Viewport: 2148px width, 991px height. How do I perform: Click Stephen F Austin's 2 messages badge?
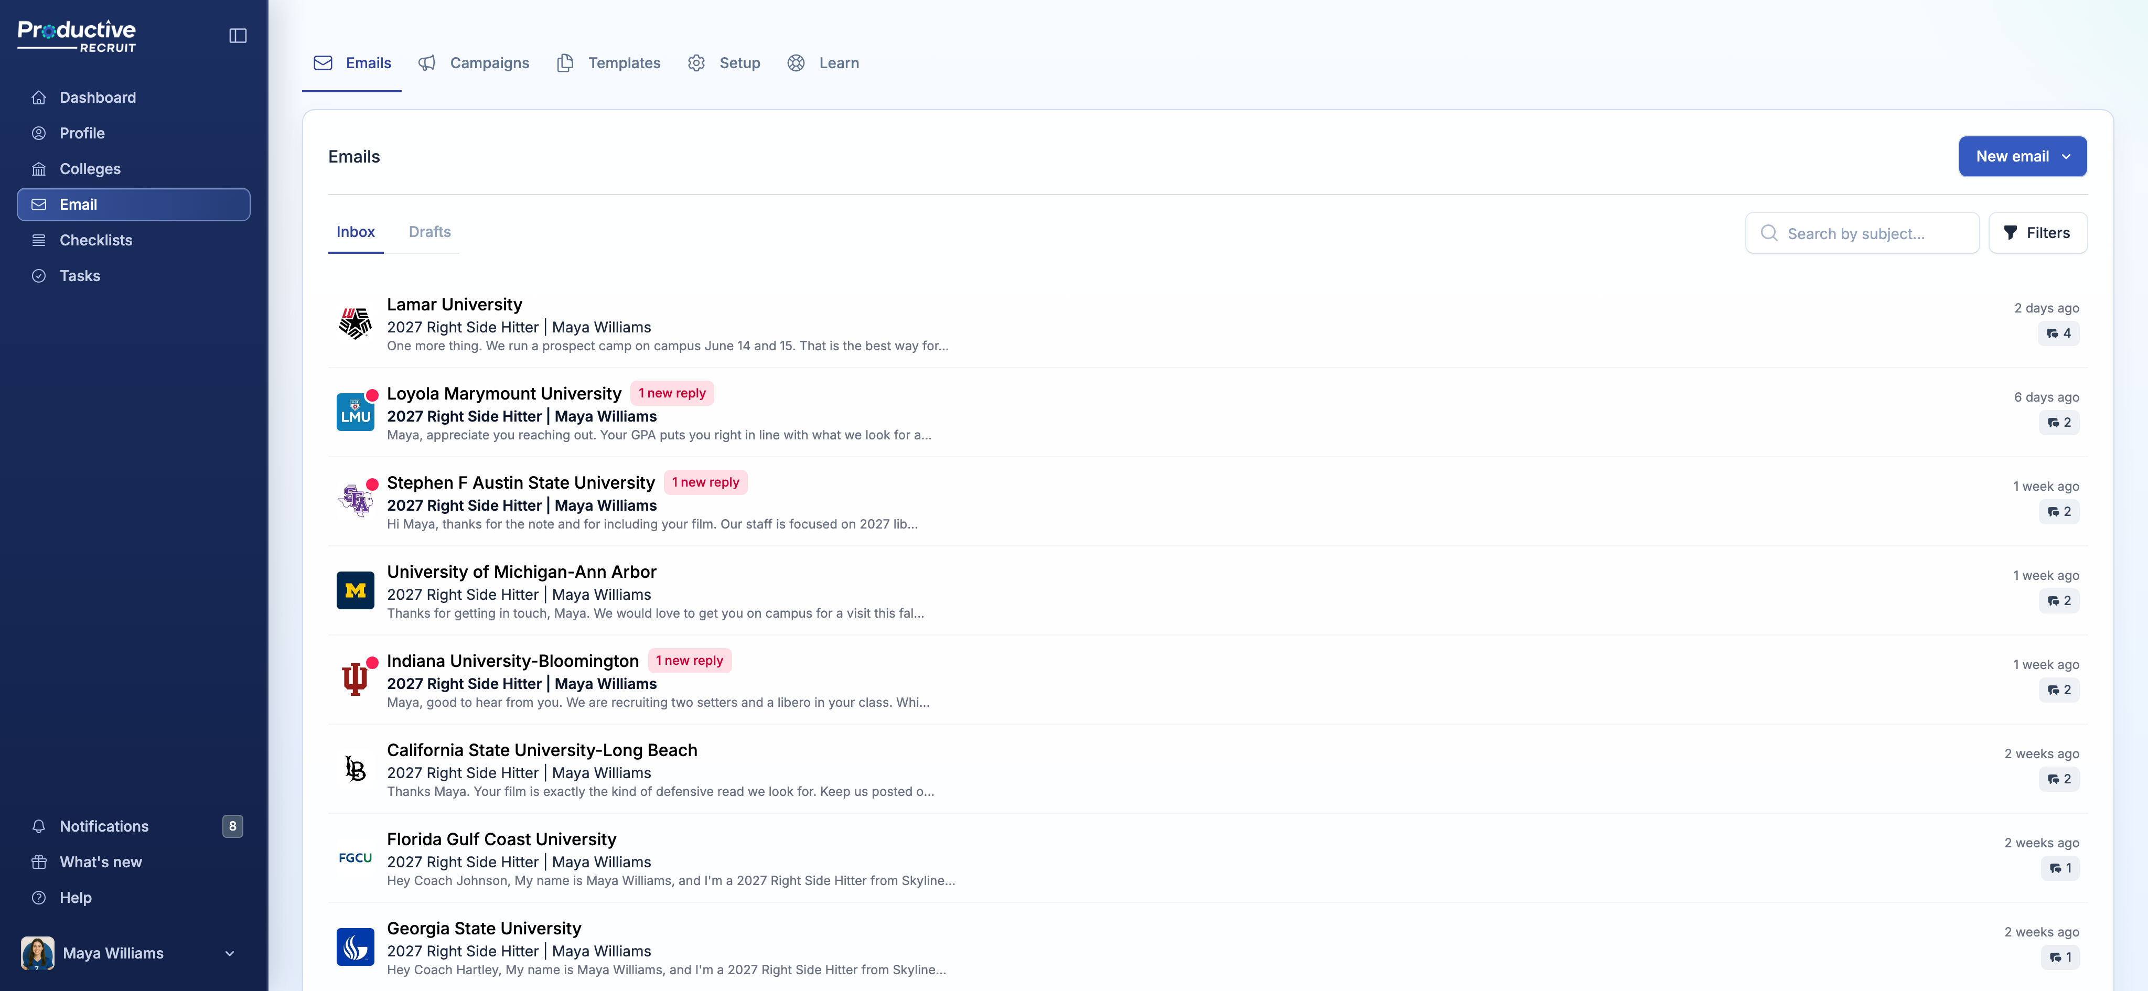tap(2059, 512)
